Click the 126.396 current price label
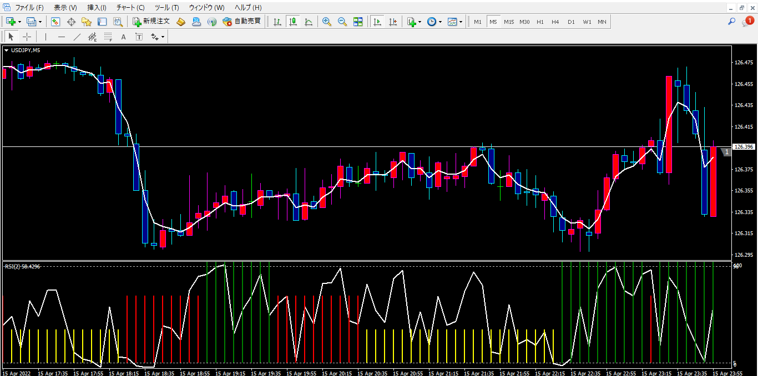Viewport: 758px width, 376px height. (x=744, y=147)
